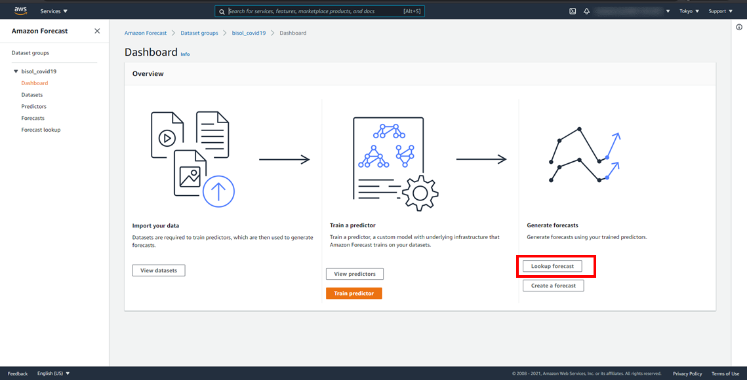Open the CloudShell terminal icon

click(x=573, y=11)
